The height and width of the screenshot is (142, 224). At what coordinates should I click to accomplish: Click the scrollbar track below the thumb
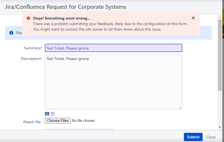point(220,108)
